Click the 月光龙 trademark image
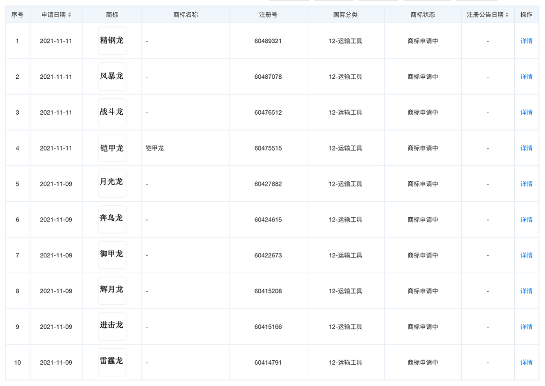This screenshot has height=386, width=545. click(x=112, y=184)
